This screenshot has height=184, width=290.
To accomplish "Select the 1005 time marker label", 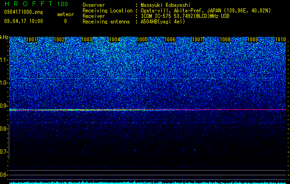I will click(x=142, y=40).
